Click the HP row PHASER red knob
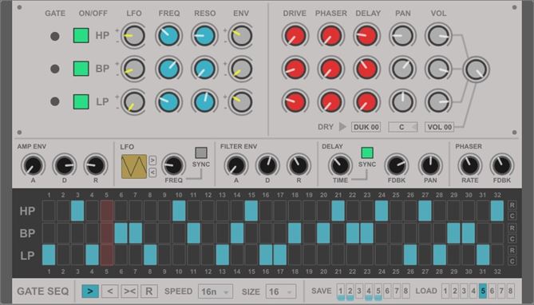This screenshot has width=534, height=305. coord(330,35)
